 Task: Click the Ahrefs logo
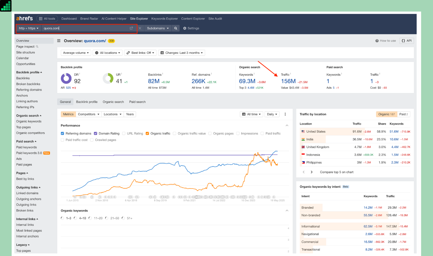point(24,18)
